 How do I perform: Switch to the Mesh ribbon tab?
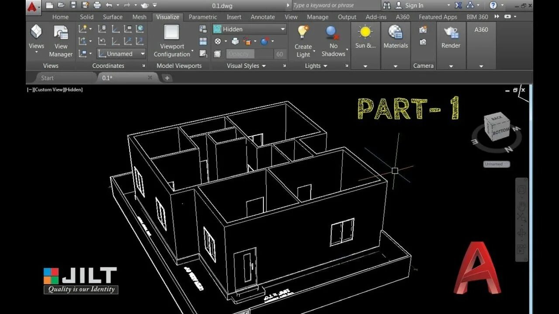click(139, 17)
